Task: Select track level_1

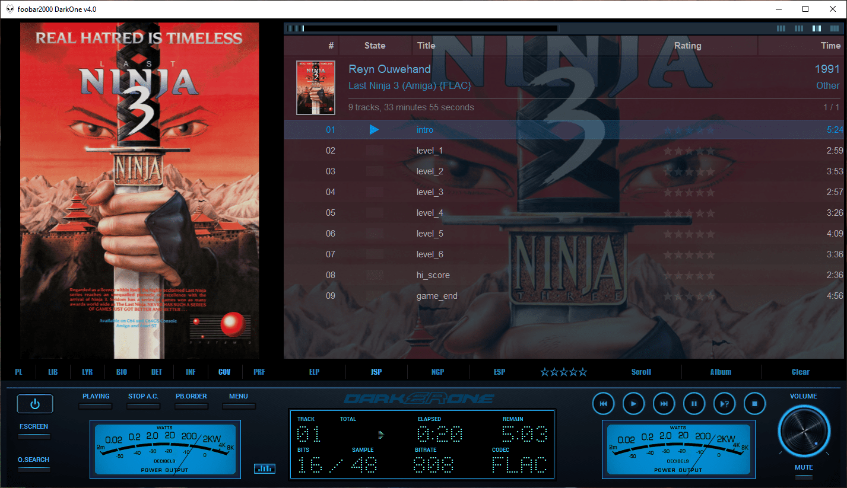Action: pyautogui.click(x=563, y=151)
